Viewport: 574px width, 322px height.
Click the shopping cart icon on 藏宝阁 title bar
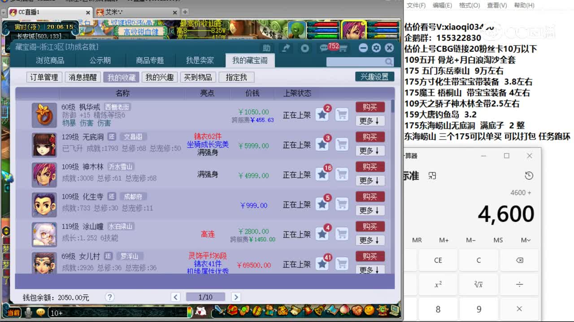click(343, 48)
